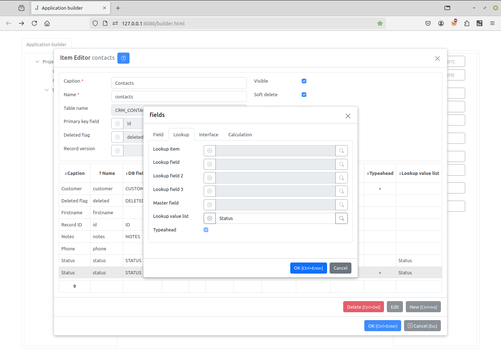Switch to the Interface tab
This screenshot has width=501, height=353.
coord(209,135)
